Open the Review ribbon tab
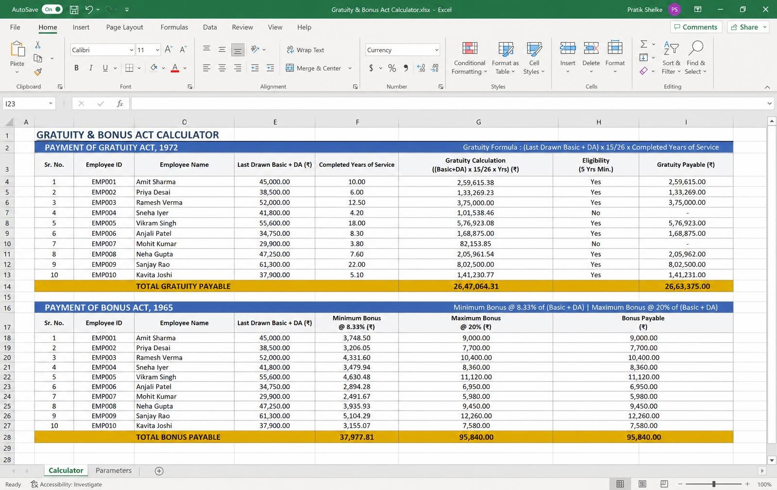 [242, 27]
